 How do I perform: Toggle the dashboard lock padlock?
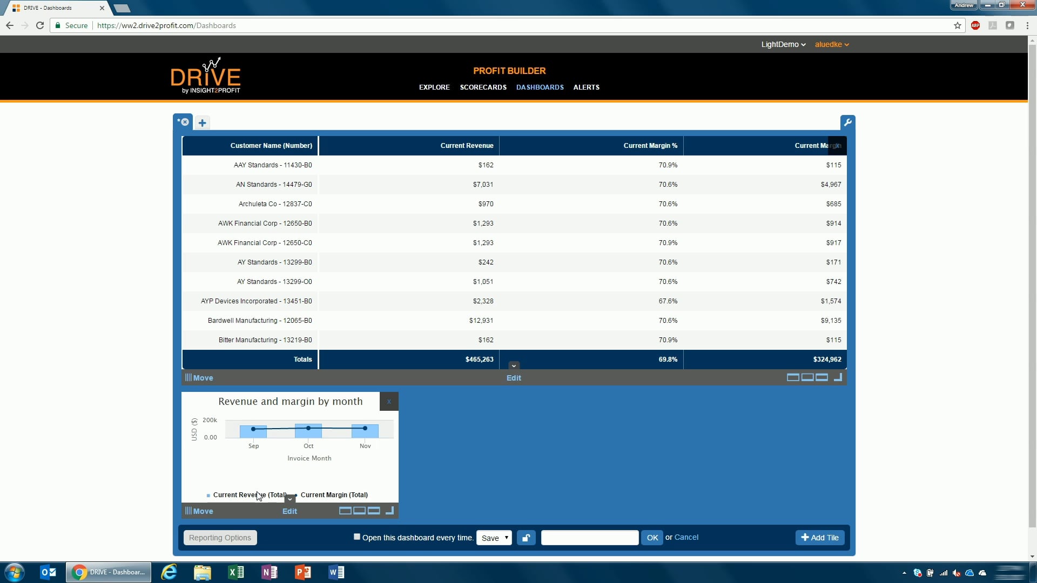tap(526, 538)
